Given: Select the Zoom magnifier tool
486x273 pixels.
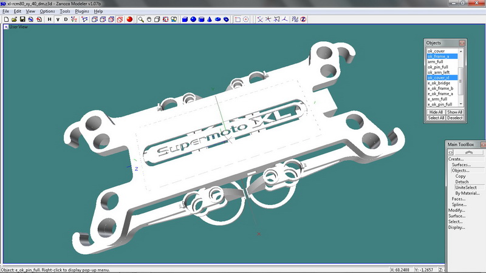Looking at the screenshot, I should tap(141, 19).
